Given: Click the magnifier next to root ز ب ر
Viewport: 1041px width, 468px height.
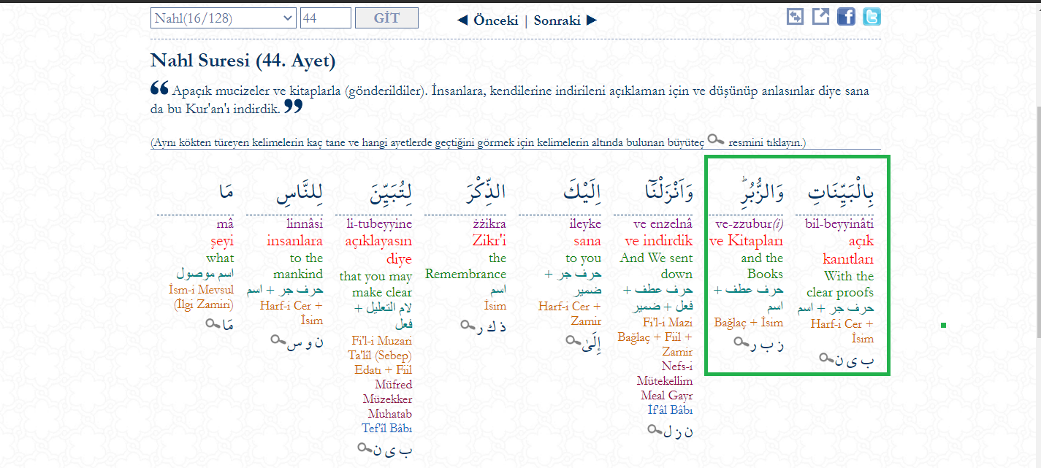Looking at the screenshot, I should coord(742,342).
